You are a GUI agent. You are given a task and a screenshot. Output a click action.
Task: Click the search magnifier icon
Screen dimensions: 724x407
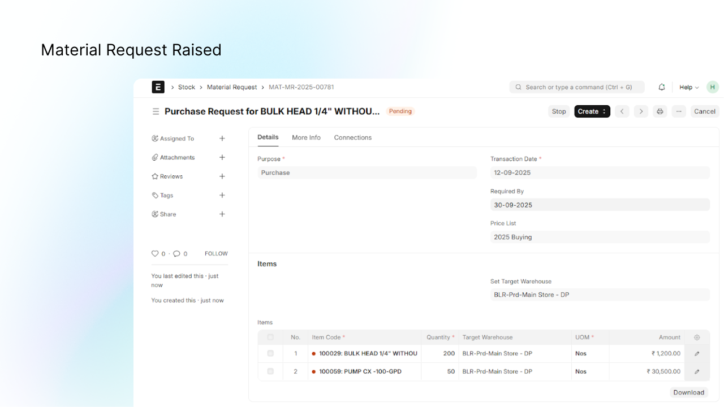click(x=519, y=87)
